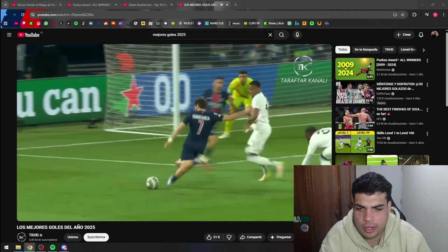Screen dimensions: 448x252
Task: Open the tab search dropdown arrow
Action: 5,5
